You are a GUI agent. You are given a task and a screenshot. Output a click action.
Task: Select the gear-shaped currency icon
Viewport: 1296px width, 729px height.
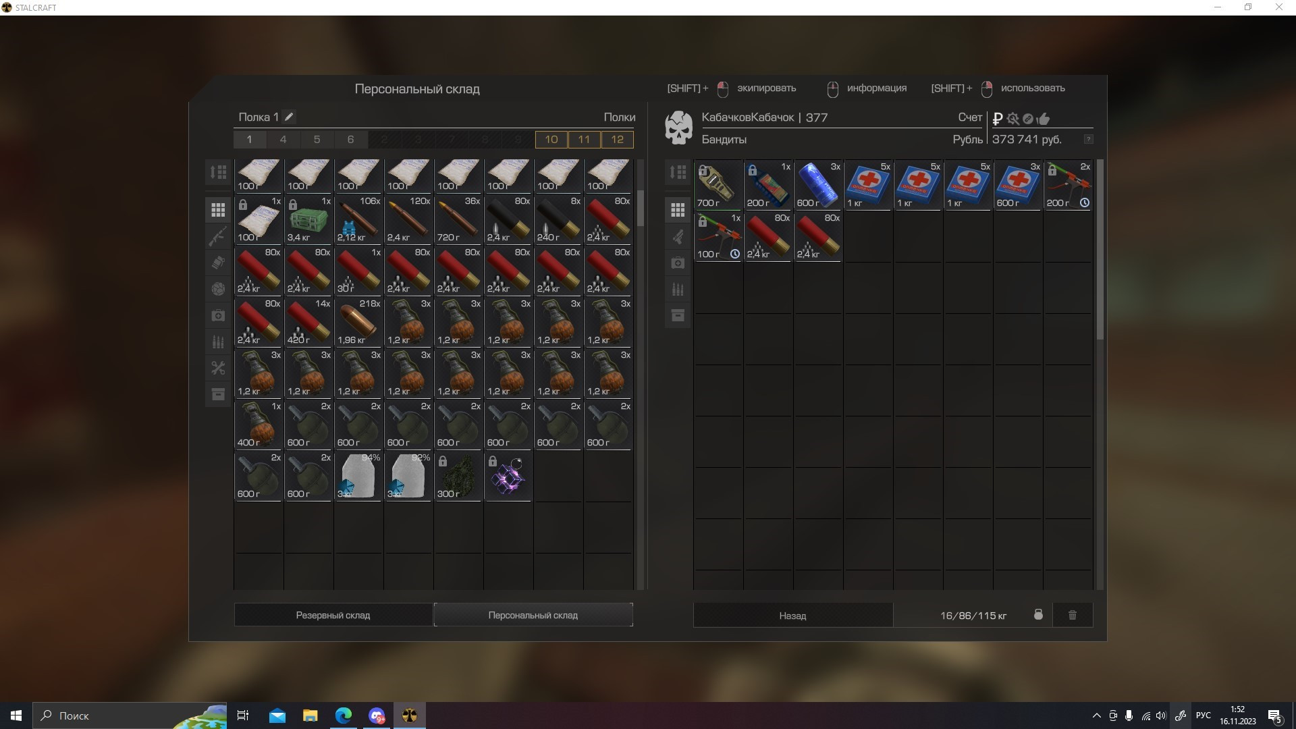click(1013, 119)
